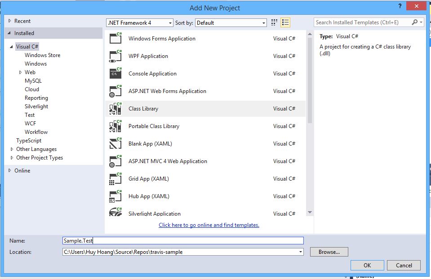Image resolution: width=431 pixels, height=279 pixels.
Task: Switch to medium icons list view
Action: pos(285,22)
